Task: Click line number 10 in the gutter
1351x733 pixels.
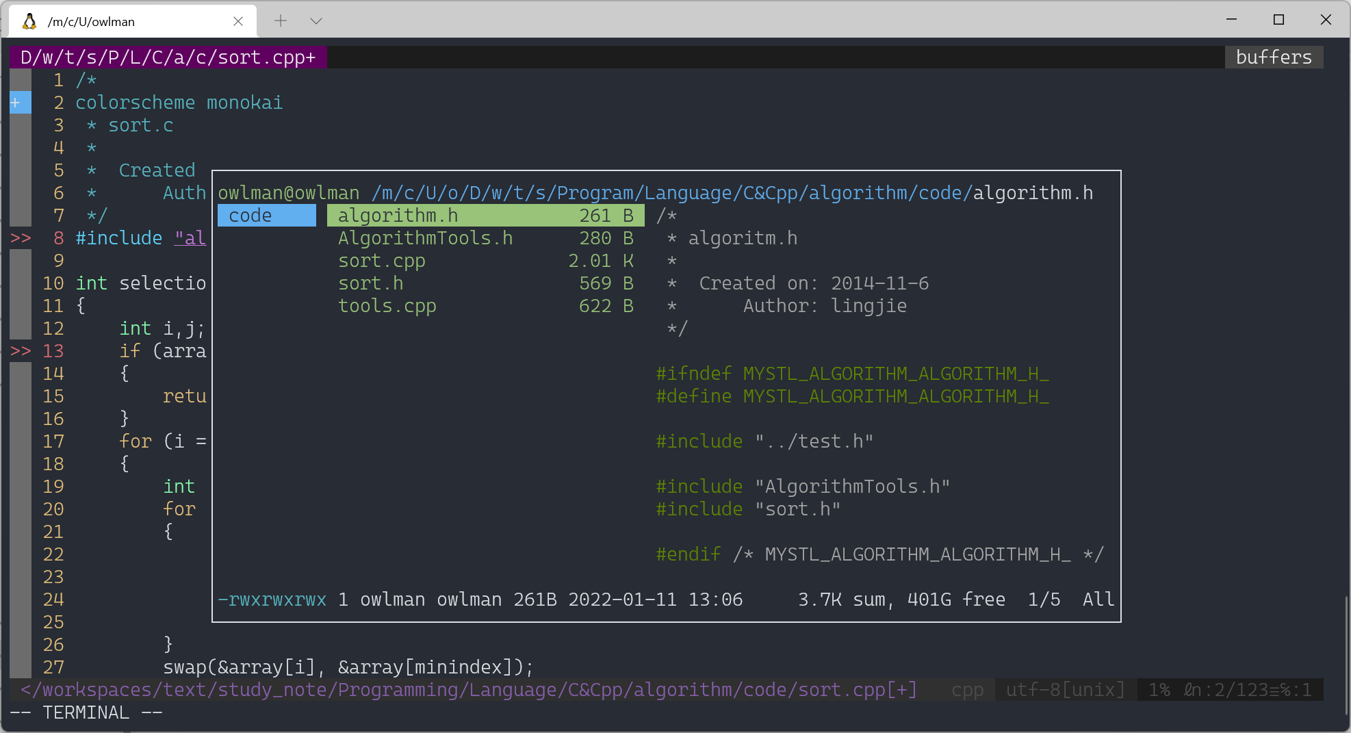Action: [x=53, y=283]
